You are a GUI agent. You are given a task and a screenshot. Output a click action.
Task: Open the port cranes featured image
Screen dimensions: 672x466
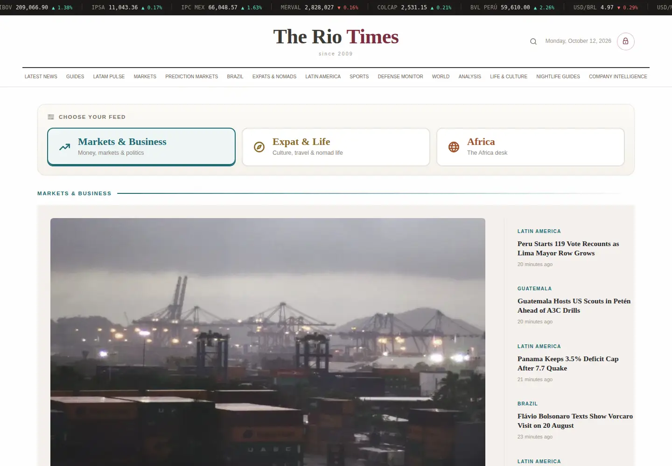point(268,342)
